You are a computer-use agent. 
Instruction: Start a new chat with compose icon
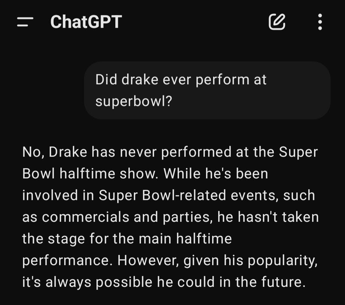[x=277, y=22]
